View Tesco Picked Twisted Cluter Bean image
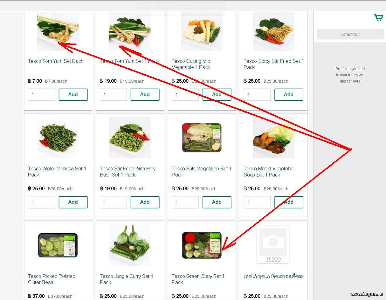Viewport: 386px width, 300px height. pos(58,245)
